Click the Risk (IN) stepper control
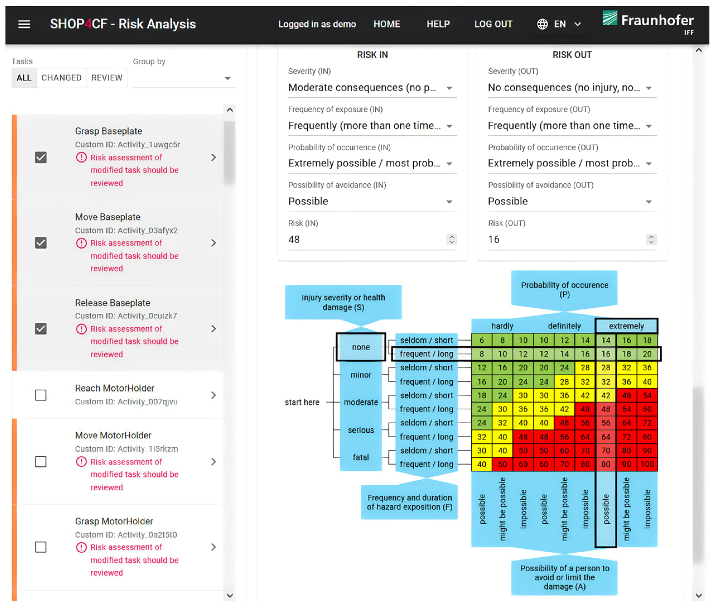The width and height of the screenshot is (716, 611). click(451, 239)
